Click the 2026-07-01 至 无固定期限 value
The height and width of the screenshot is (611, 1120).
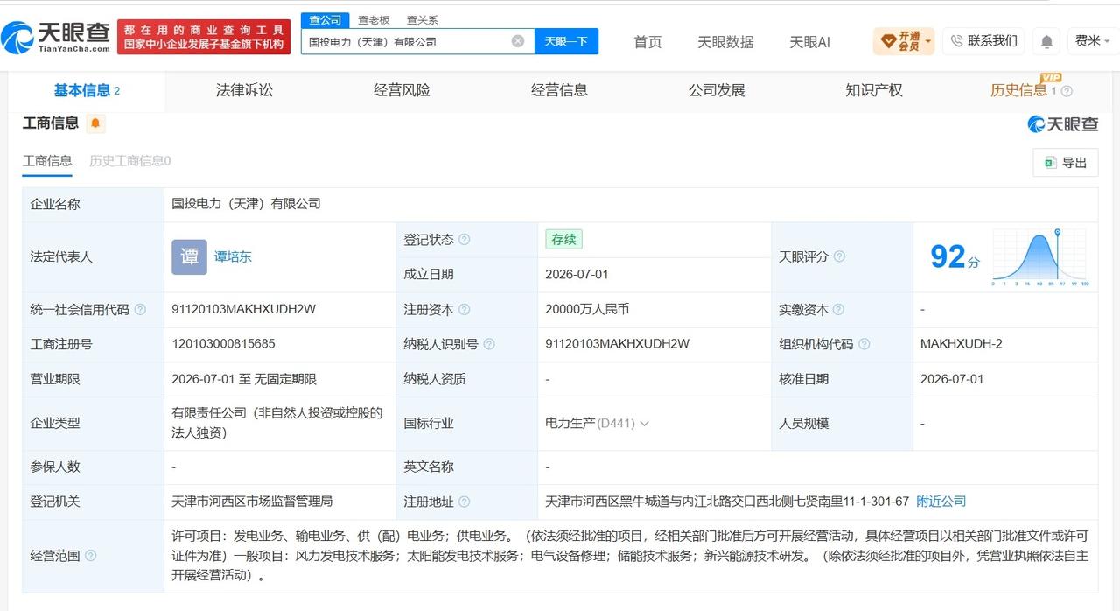[244, 379]
